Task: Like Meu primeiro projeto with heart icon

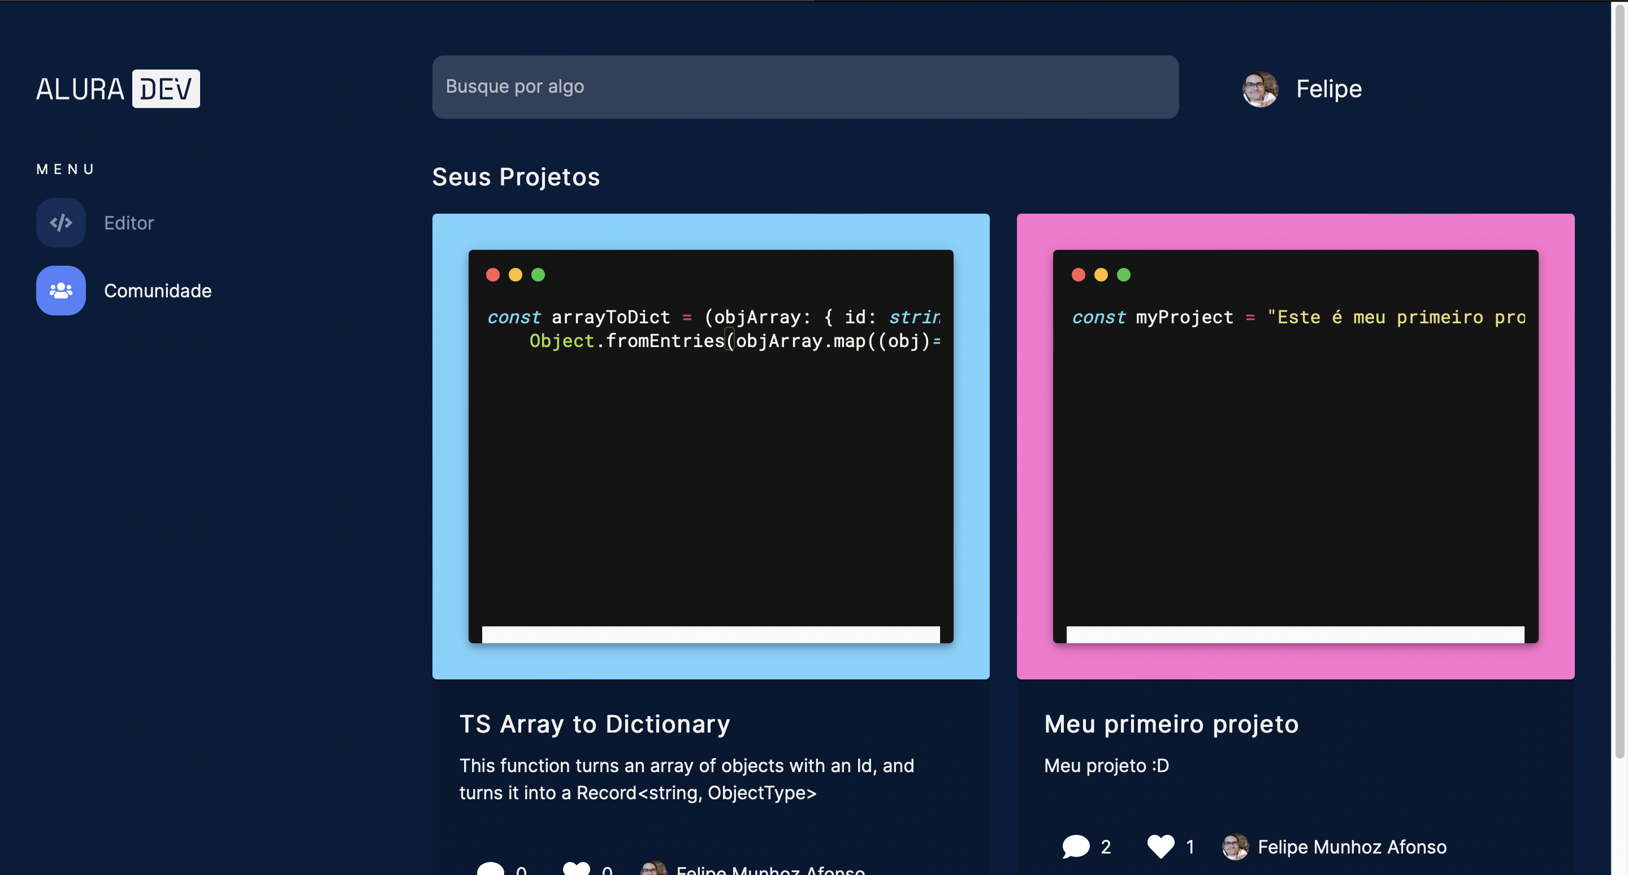Action: coord(1161,847)
